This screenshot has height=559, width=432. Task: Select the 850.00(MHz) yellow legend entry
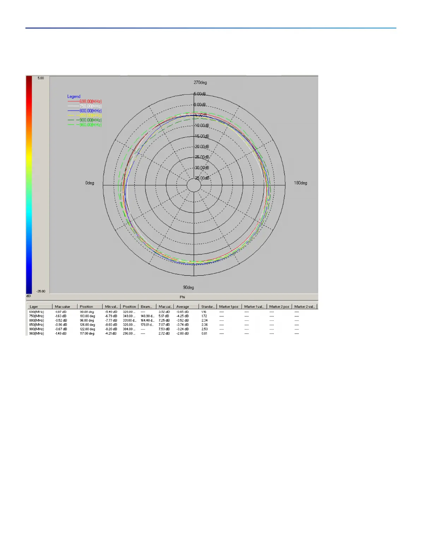tap(85, 115)
